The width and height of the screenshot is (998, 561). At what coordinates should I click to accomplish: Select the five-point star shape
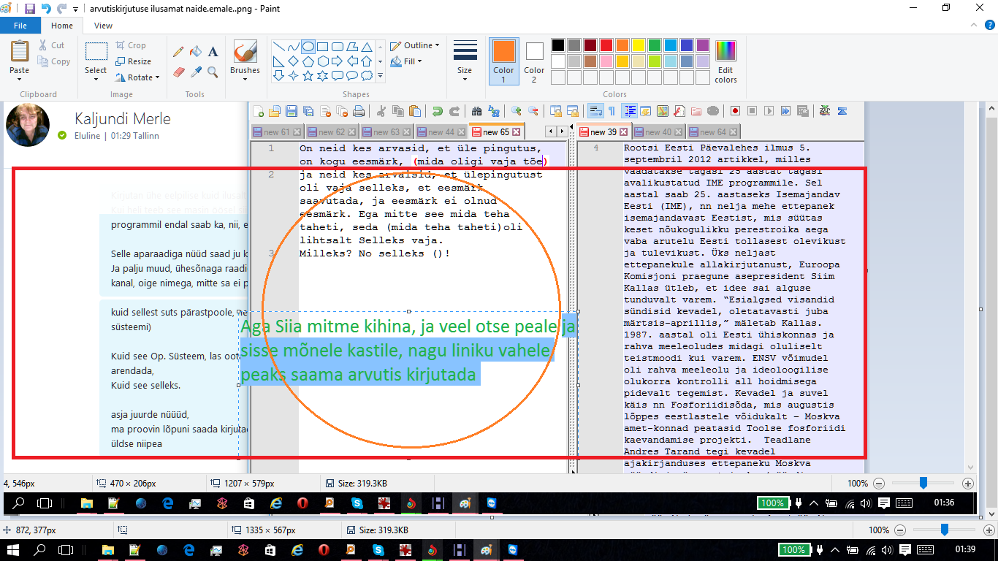coord(308,75)
